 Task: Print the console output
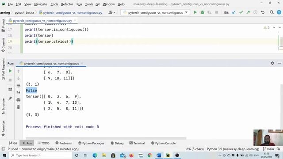[x=19, y=100]
